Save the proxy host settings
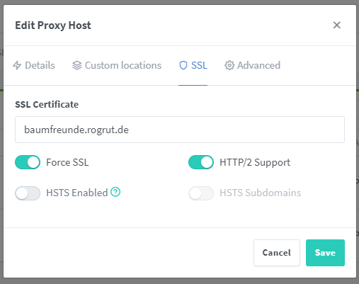This screenshot has height=284, width=359. coord(325,253)
